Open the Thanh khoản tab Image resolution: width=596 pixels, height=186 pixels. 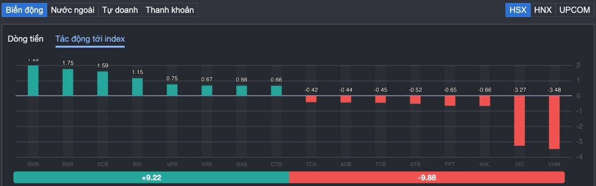[x=169, y=10]
